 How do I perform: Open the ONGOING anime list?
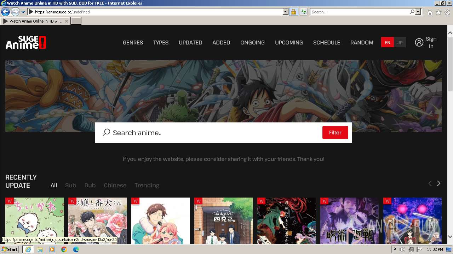pos(252,42)
